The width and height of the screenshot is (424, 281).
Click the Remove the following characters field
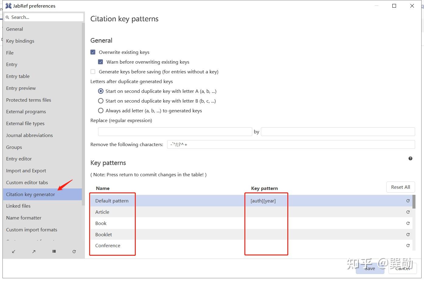point(291,145)
